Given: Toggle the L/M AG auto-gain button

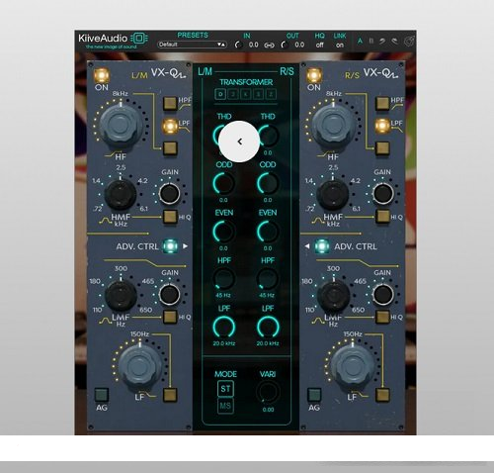Looking at the screenshot, I should (x=102, y=395).
